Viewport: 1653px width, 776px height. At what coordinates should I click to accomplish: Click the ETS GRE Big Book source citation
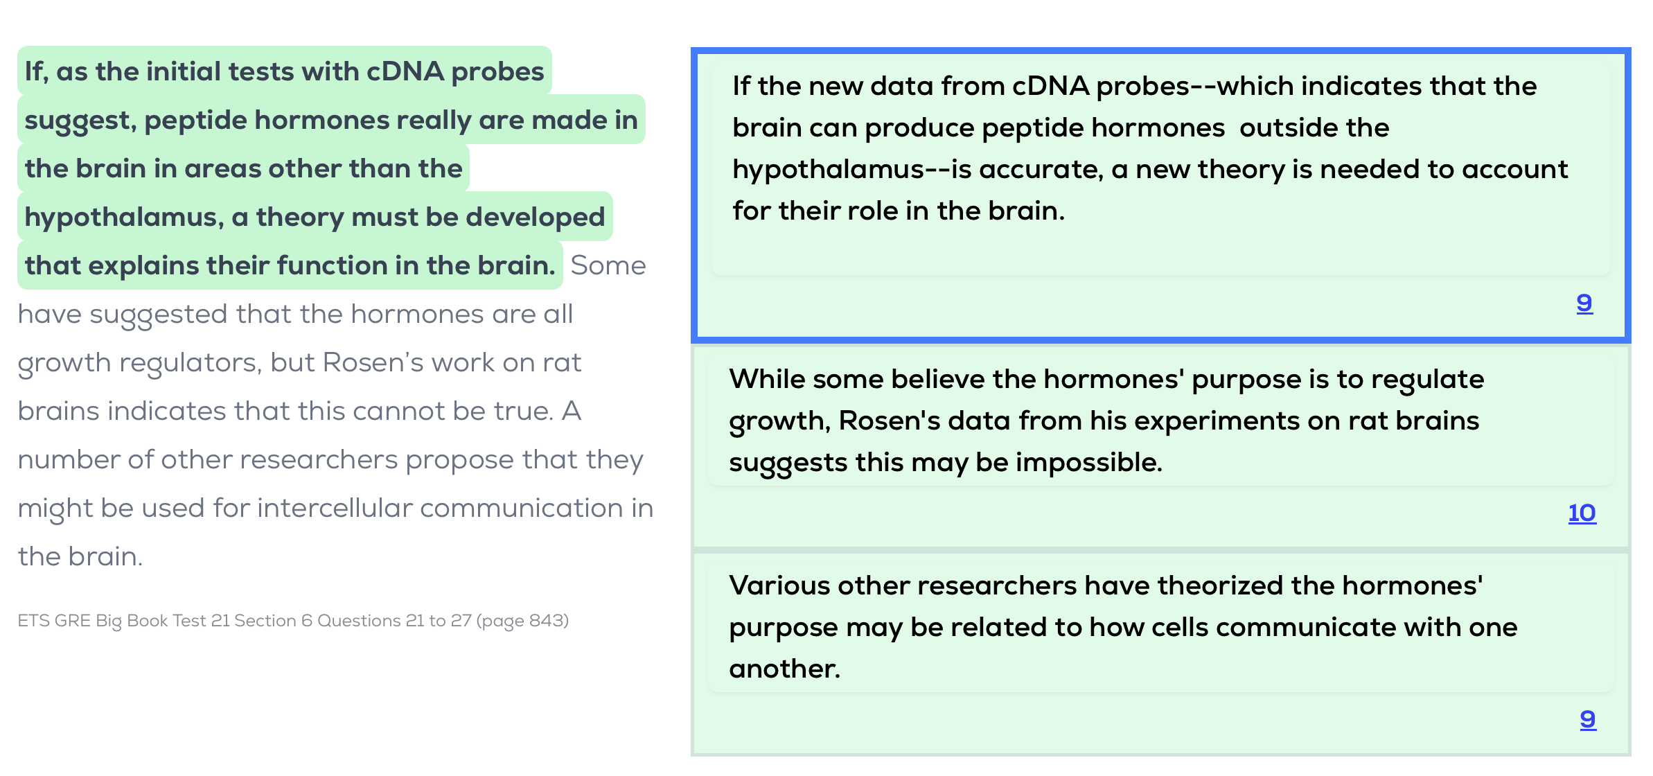coord(293,620)
